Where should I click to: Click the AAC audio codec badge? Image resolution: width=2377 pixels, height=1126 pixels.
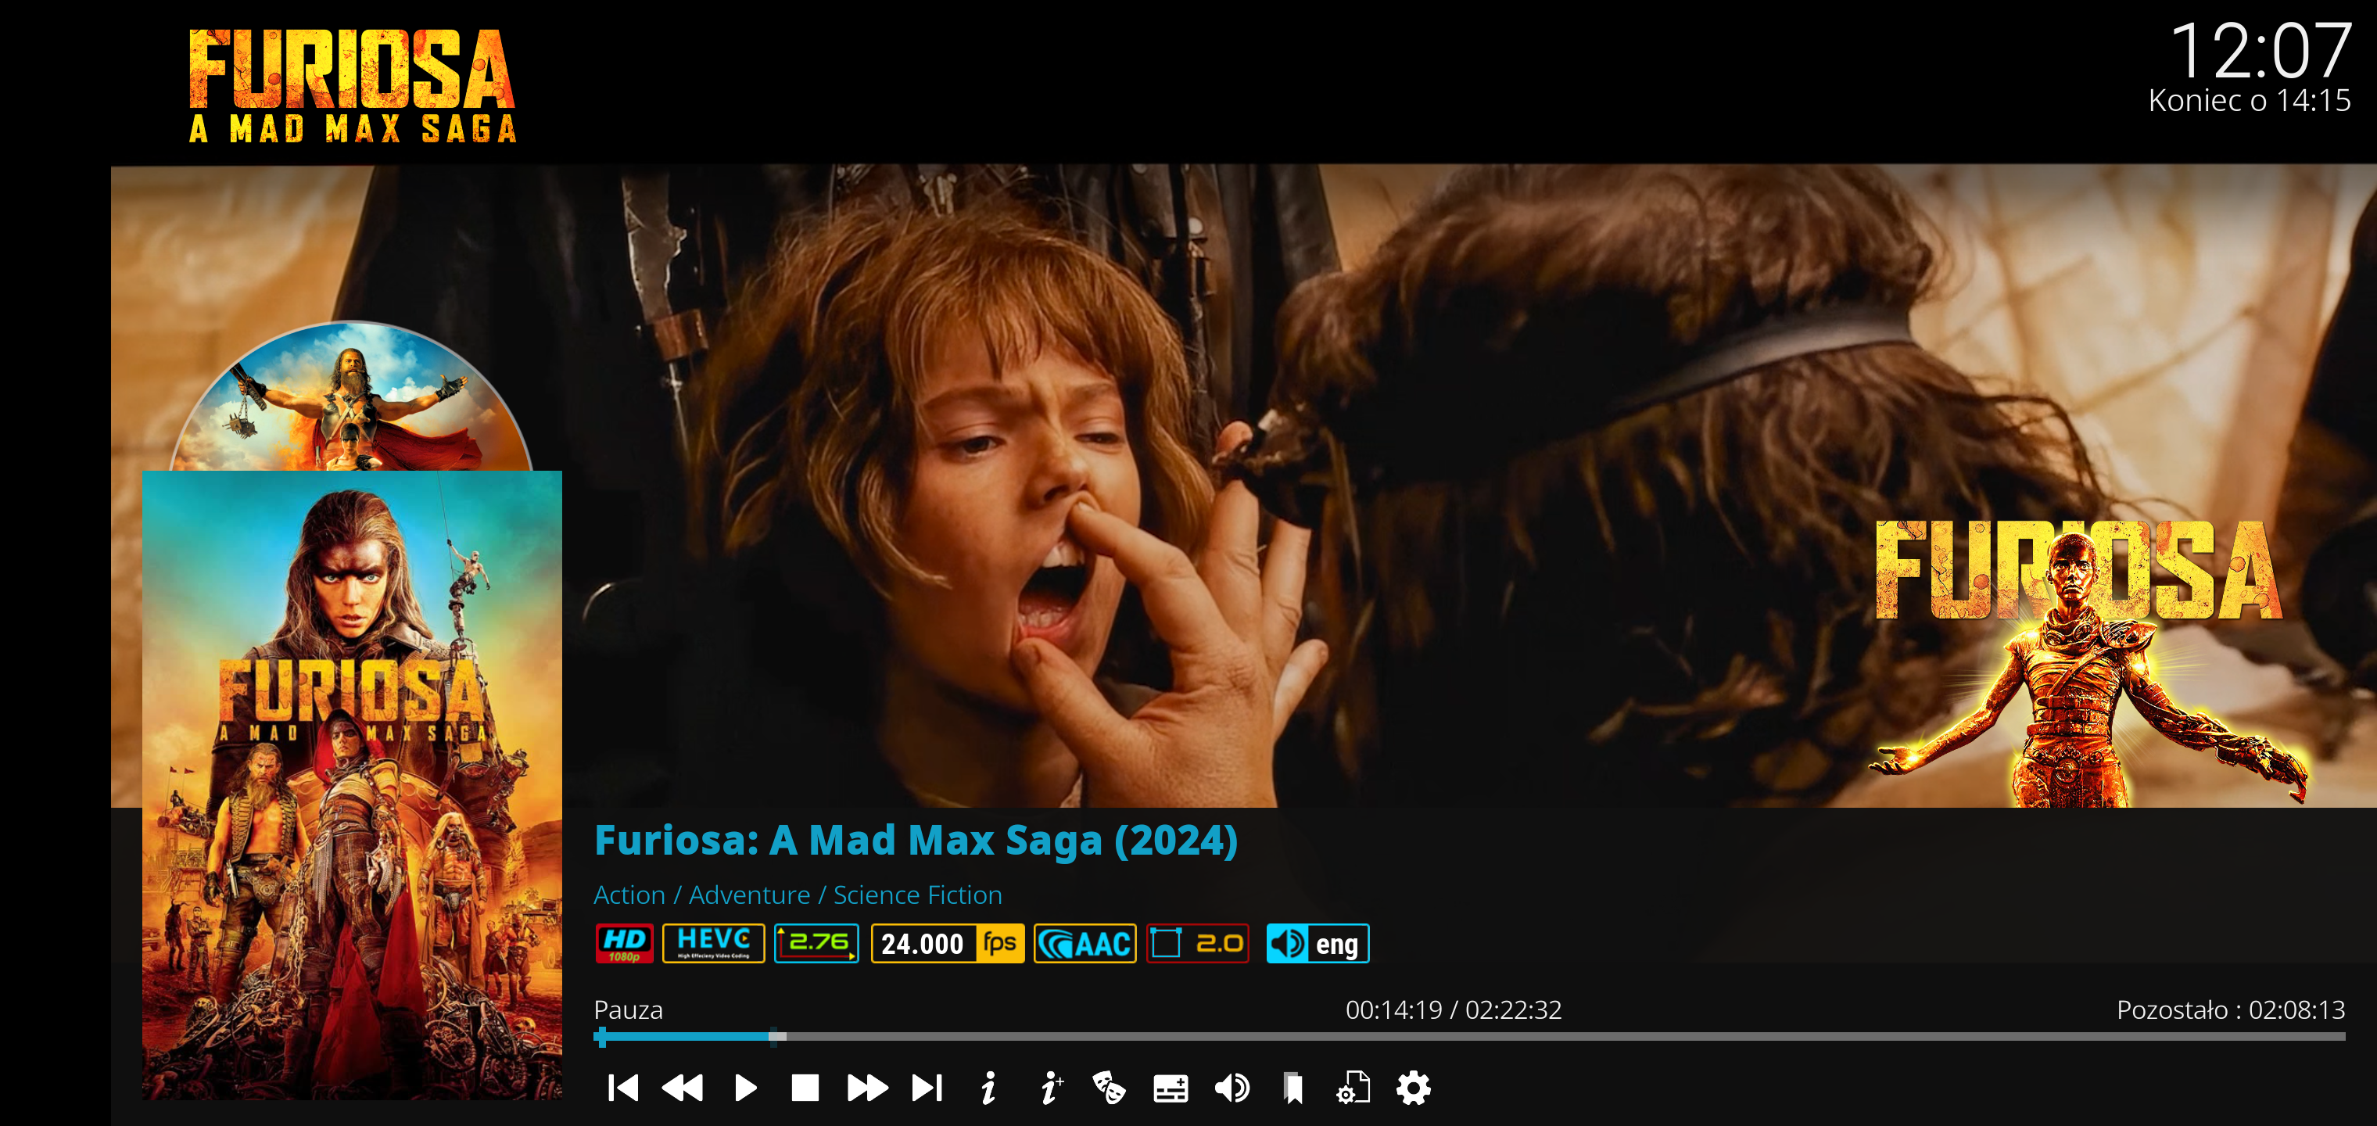[1085, 943]
